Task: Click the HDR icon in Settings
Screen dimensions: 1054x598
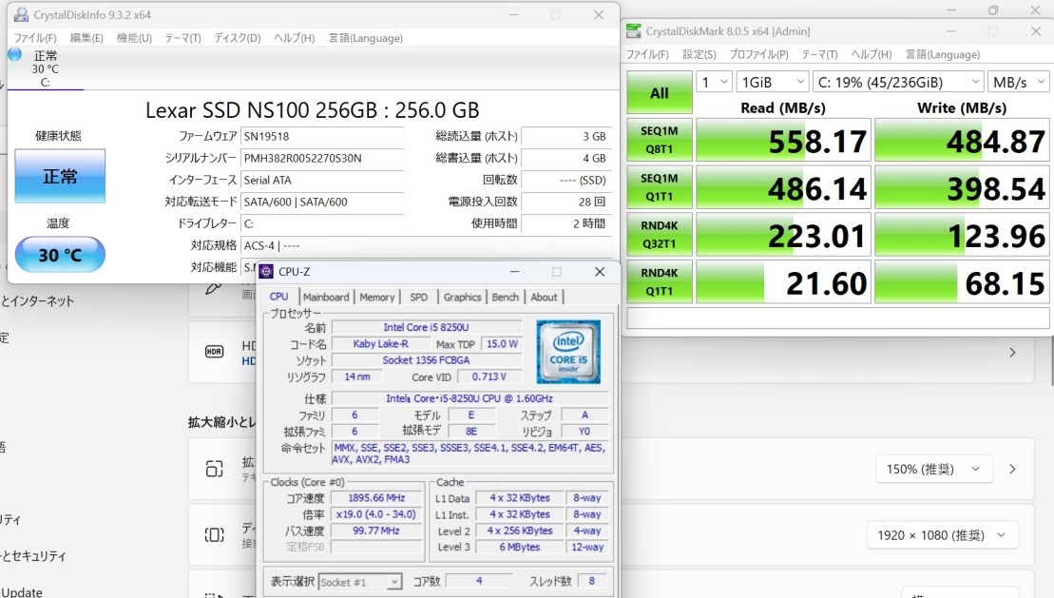Action: (x=215, y=352)
